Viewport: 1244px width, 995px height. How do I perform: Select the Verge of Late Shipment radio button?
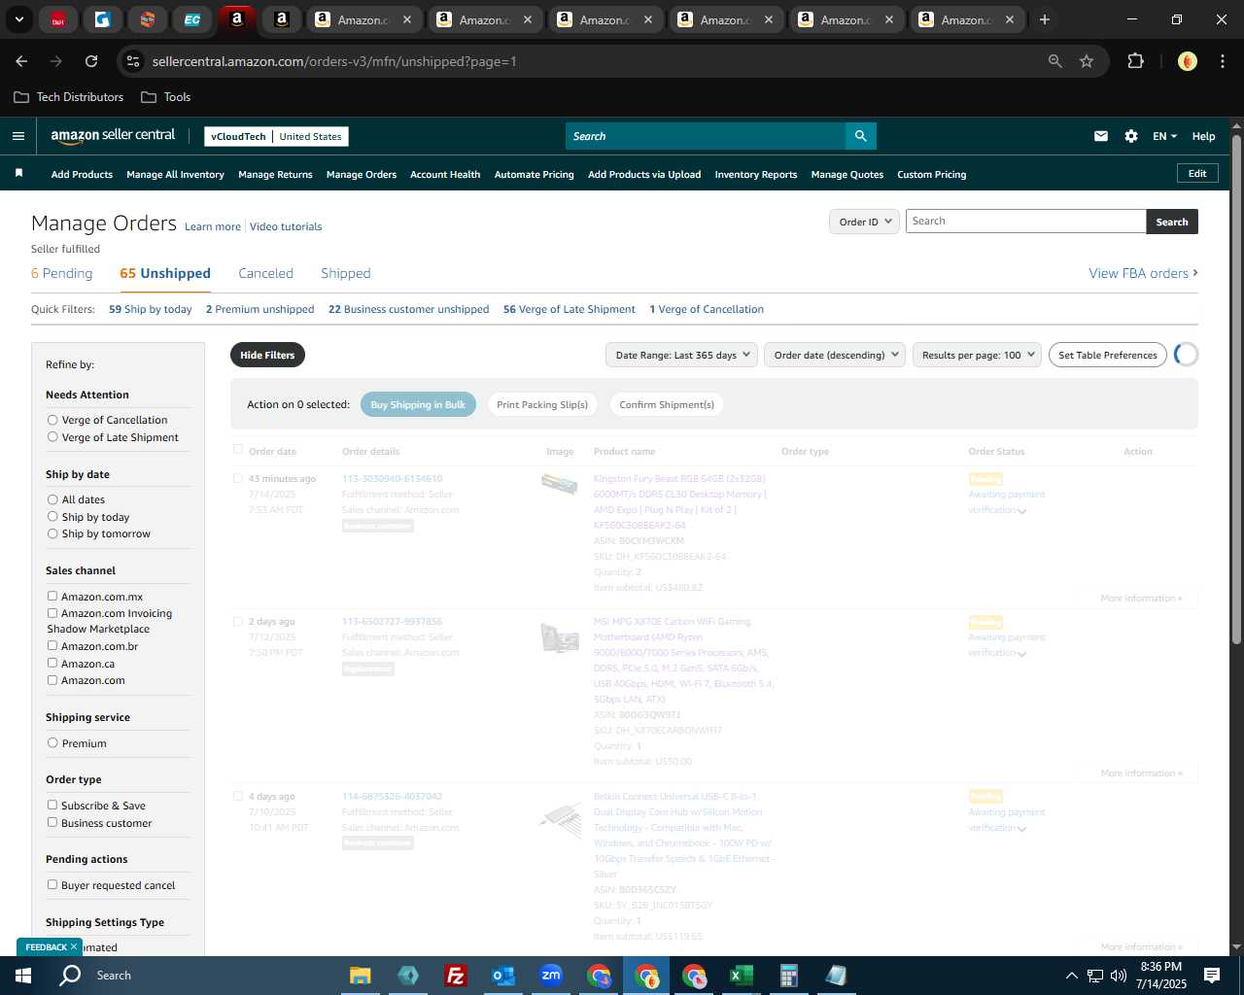click(x=52, y=437)
